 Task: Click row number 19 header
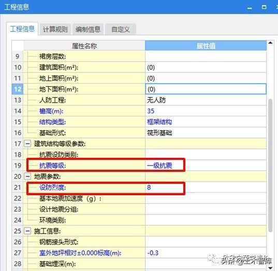click(18, 166)
